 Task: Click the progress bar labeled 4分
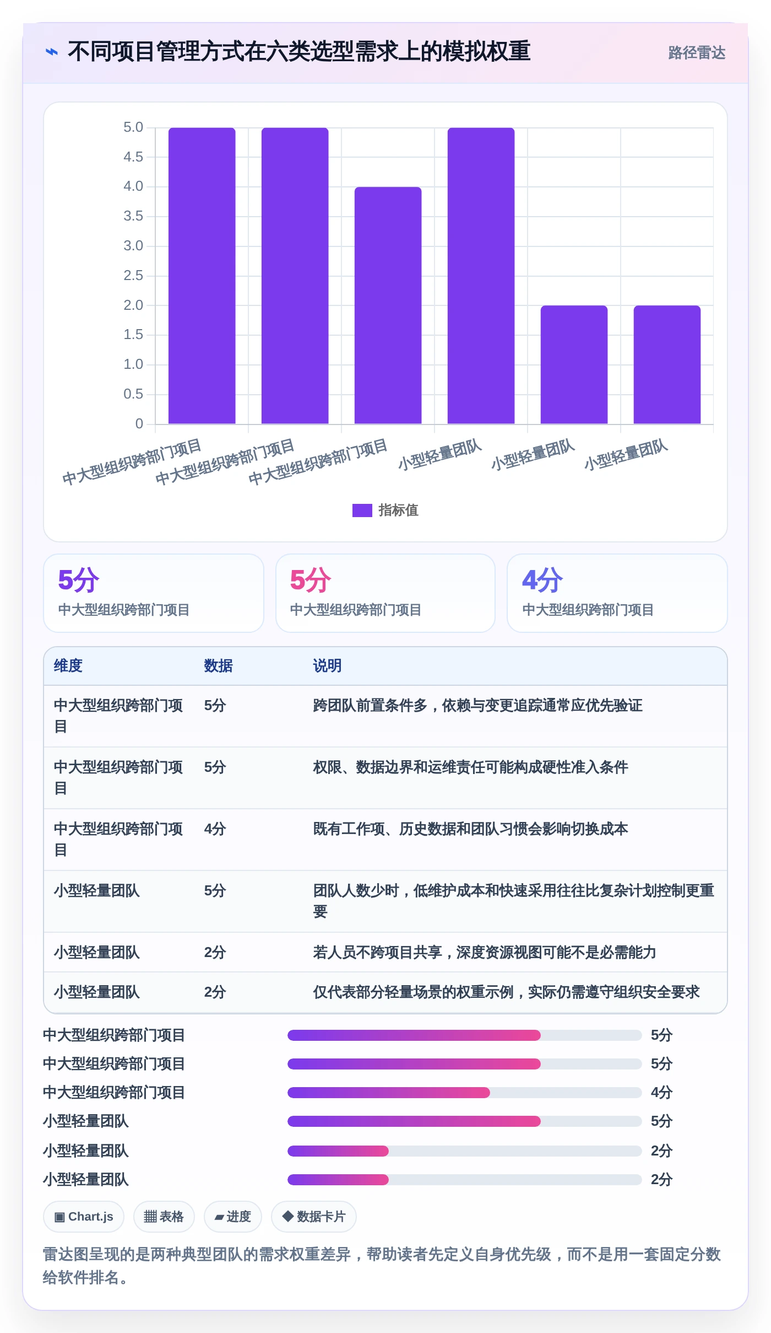click(x=464, y=1093)
